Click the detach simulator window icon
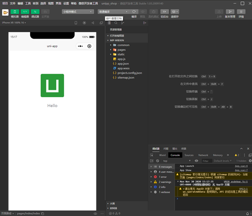 pyautogui.click(x=101, y=23)
